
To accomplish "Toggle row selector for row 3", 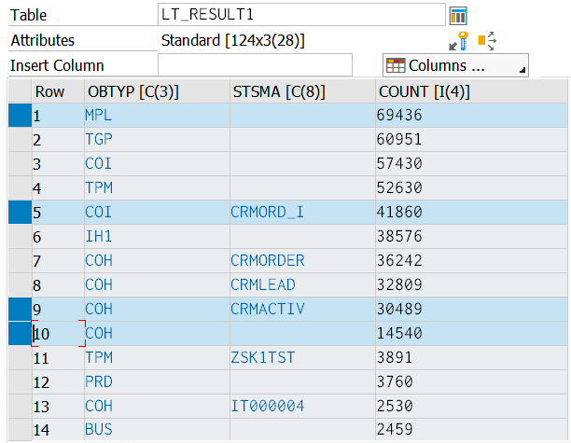I will (x=20, y=164).
